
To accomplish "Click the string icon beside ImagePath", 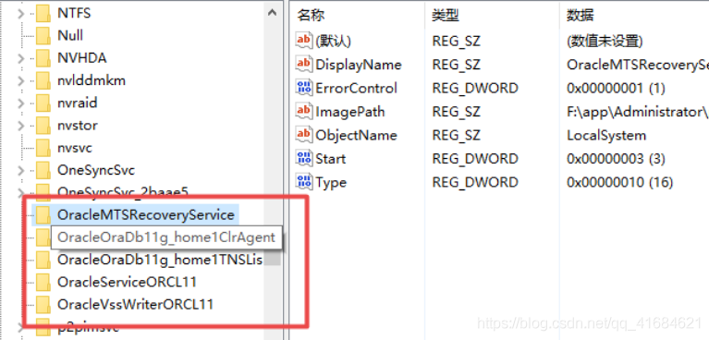I will 304,111.
